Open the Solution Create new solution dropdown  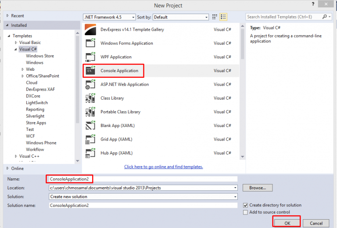click(235, 197)
